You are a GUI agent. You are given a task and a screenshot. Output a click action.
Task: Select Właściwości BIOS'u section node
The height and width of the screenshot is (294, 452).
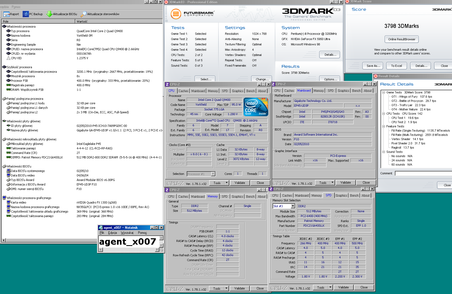pyautogui.click(x=19, y=166)
